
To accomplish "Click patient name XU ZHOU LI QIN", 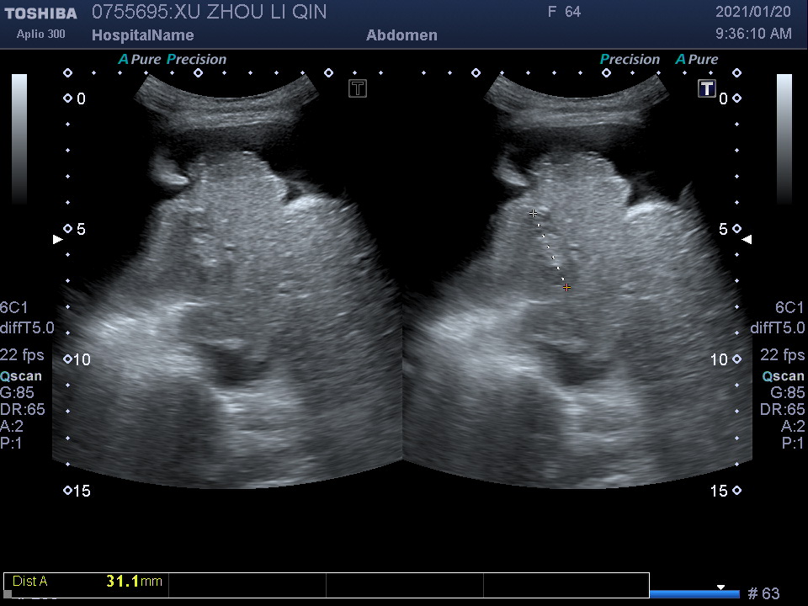I will (250, 12).
